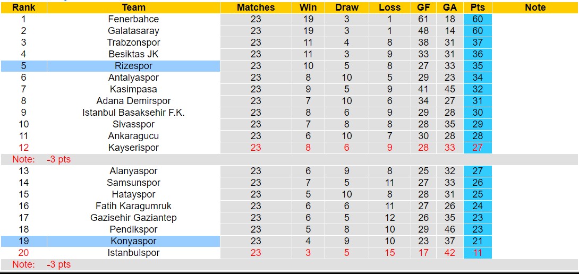The image size is (579, 274).
Task: Click the Note column header
Action: (535, 7)
